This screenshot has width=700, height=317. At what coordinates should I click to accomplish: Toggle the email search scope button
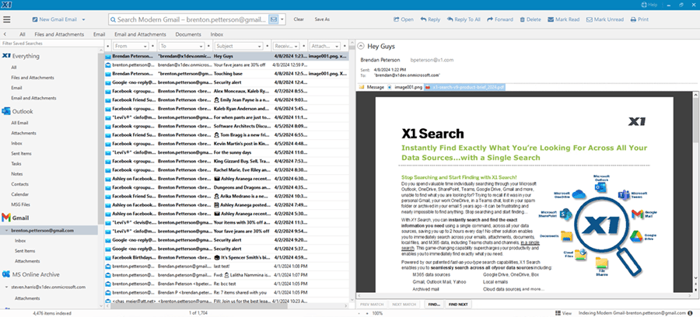[x=274, y=19]
